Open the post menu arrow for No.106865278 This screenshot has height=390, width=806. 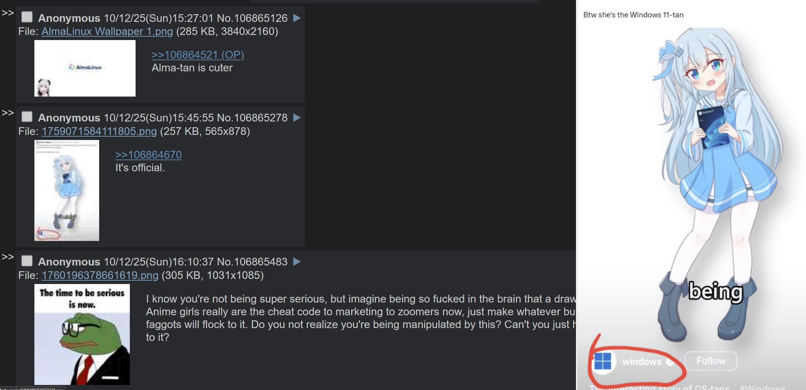[x=297, y=118]
